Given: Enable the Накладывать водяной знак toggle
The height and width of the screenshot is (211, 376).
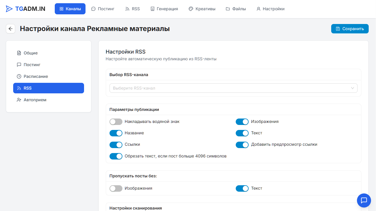Looking at the screenshot, I should (116, 122).
